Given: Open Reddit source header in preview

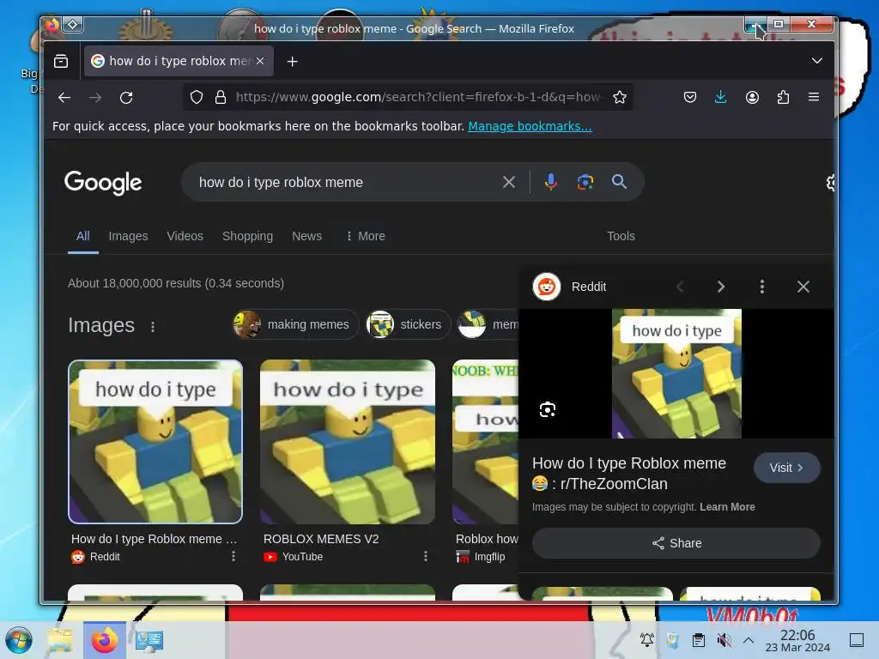Looking at the screenshot, I should pos(570,287).
